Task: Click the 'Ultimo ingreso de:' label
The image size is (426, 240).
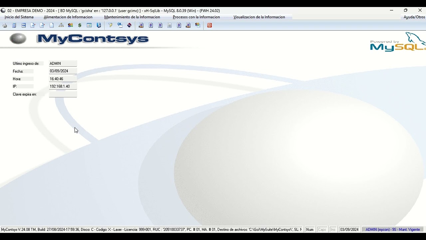Action: 26,63
